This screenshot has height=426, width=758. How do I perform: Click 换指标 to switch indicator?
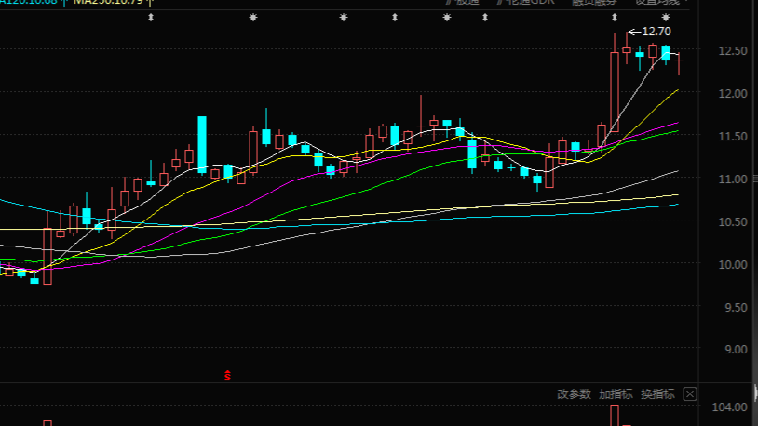pos(657,394)
